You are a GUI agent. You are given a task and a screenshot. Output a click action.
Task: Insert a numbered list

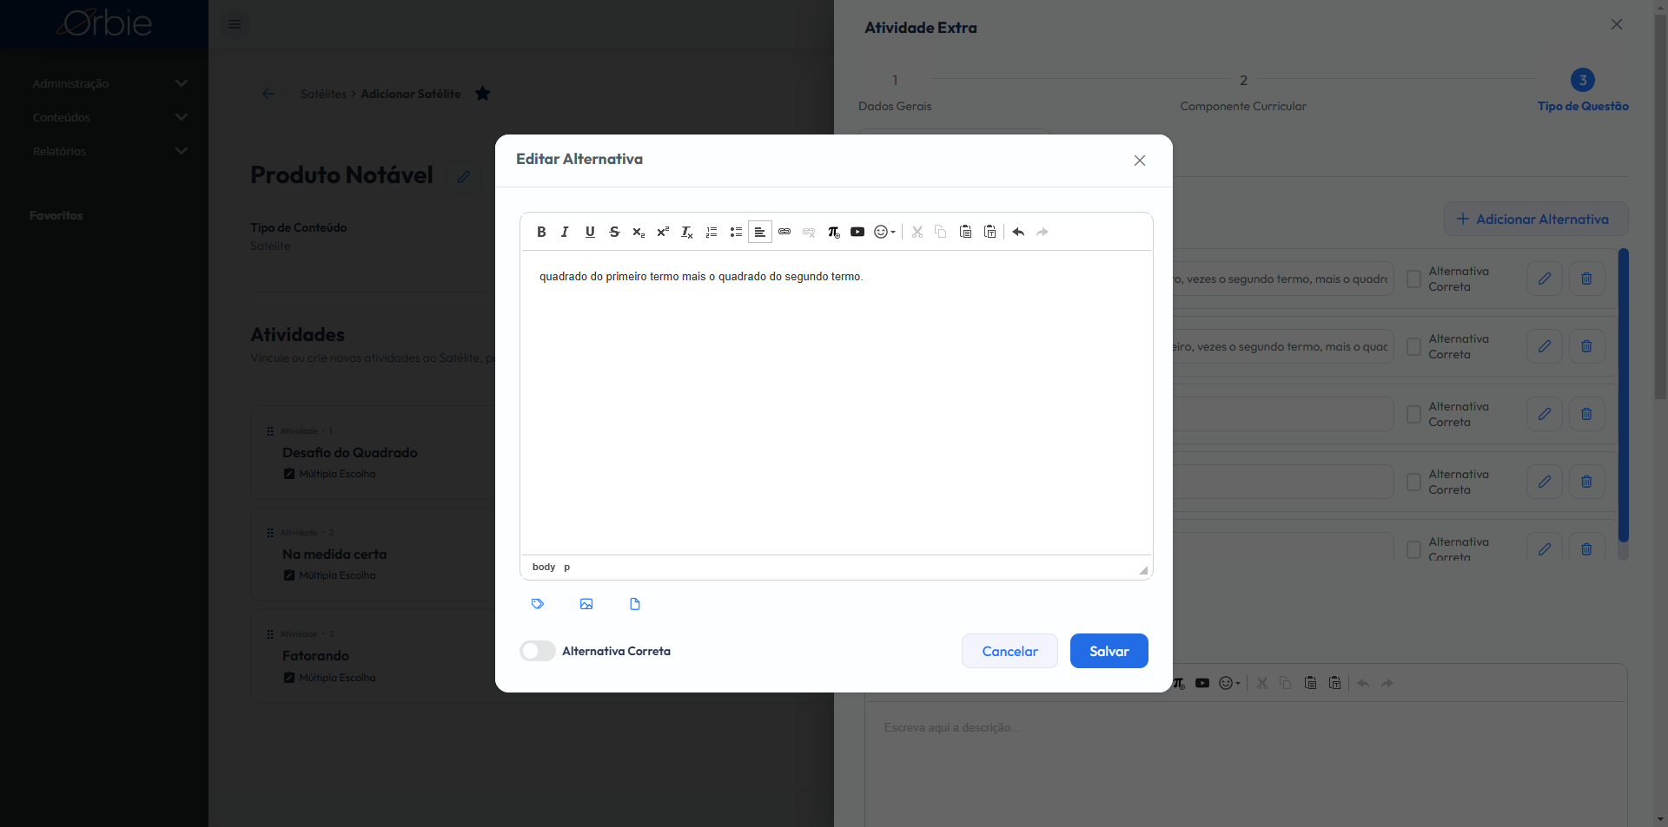click(712, 232)
